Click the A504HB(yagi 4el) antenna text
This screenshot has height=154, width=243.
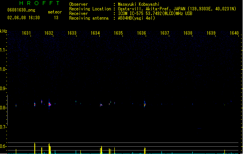pos(136,18)
